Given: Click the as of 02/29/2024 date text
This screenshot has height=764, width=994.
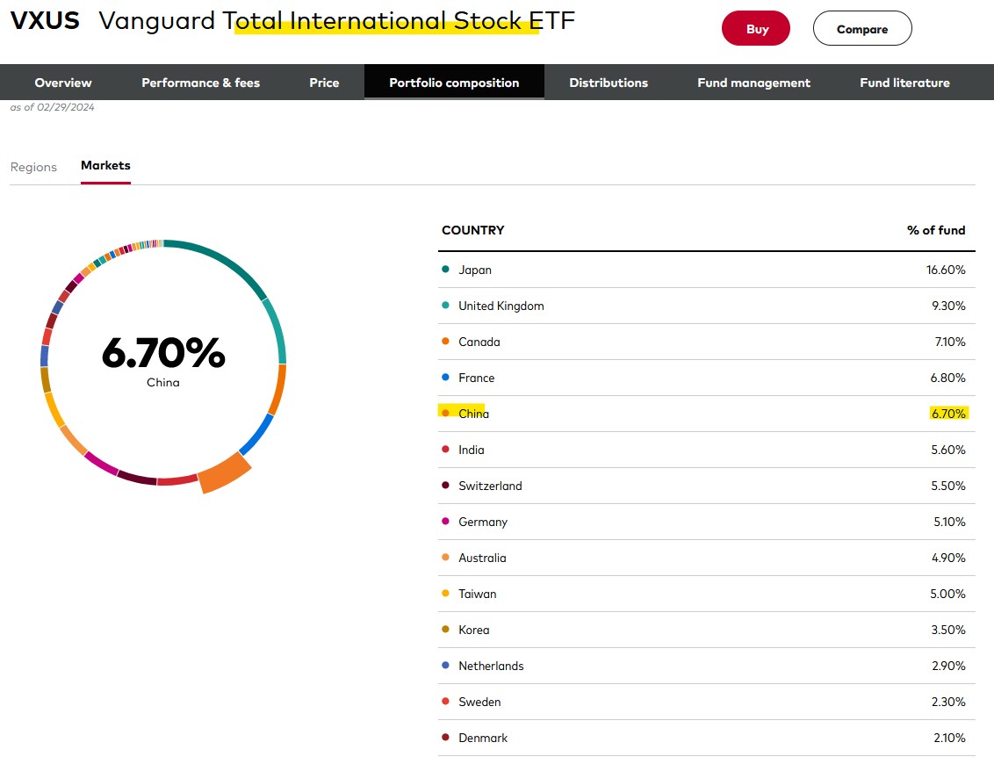Looking at the screenshot, I should point(52,107).
